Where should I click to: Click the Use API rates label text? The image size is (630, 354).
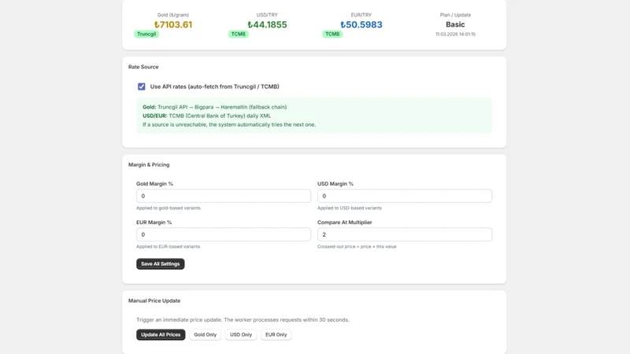point(214,87)
